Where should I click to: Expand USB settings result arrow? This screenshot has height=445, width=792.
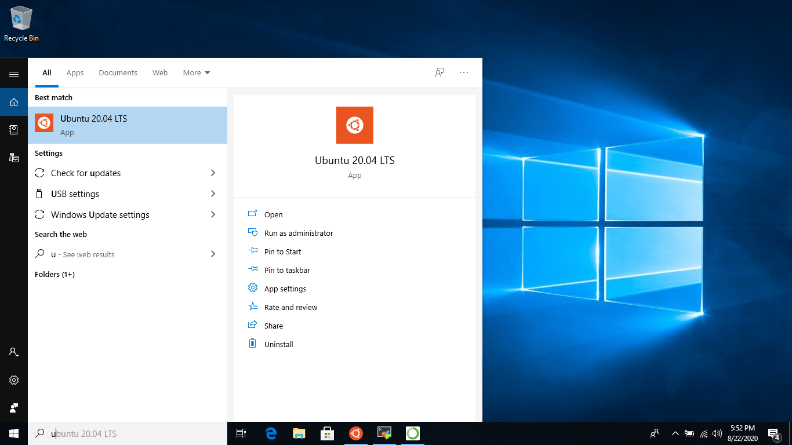coord(213,194)
